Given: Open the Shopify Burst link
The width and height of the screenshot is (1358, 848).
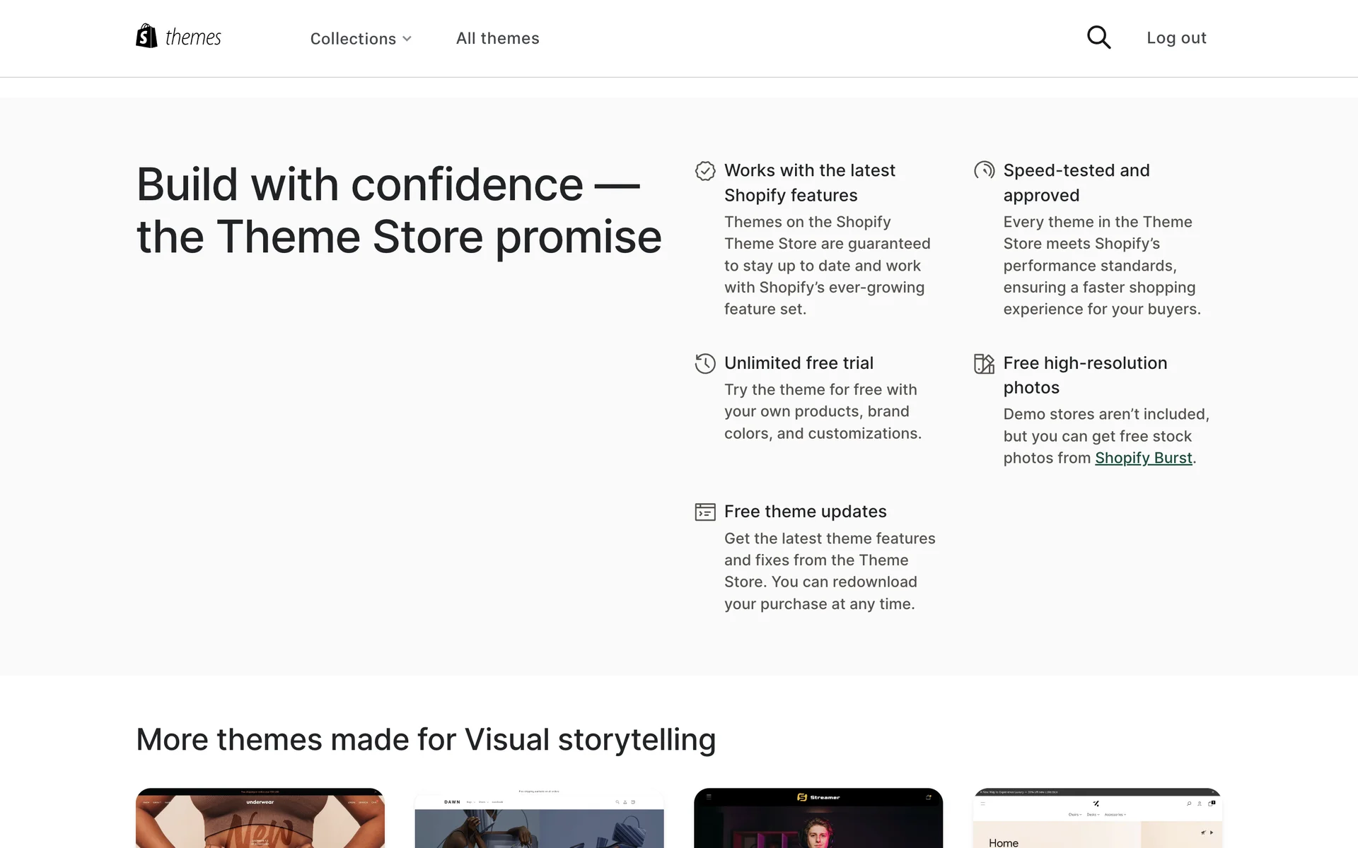Looking at the screenshot, I should point(1143,458).
